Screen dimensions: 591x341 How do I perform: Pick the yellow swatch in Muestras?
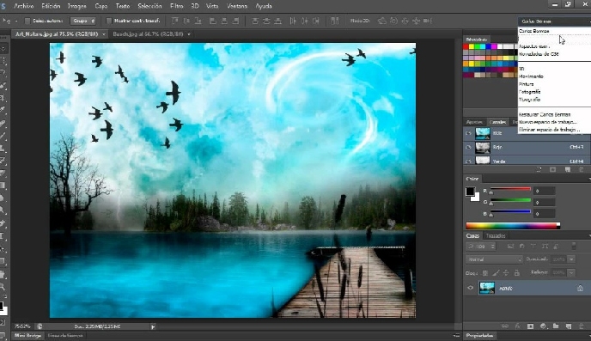click(x=472, y=46)
